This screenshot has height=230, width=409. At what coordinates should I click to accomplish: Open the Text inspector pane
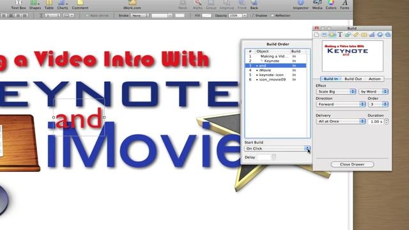coord(340,34)
